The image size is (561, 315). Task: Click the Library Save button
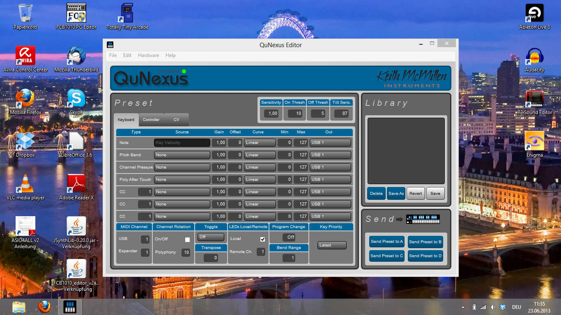coord(435,194)
